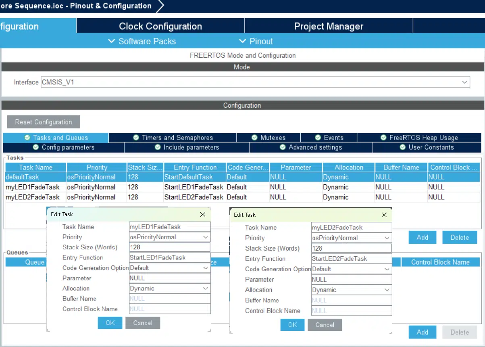
Task: Click the check icon on Advanced settings
Action: (x=283, y=147)
